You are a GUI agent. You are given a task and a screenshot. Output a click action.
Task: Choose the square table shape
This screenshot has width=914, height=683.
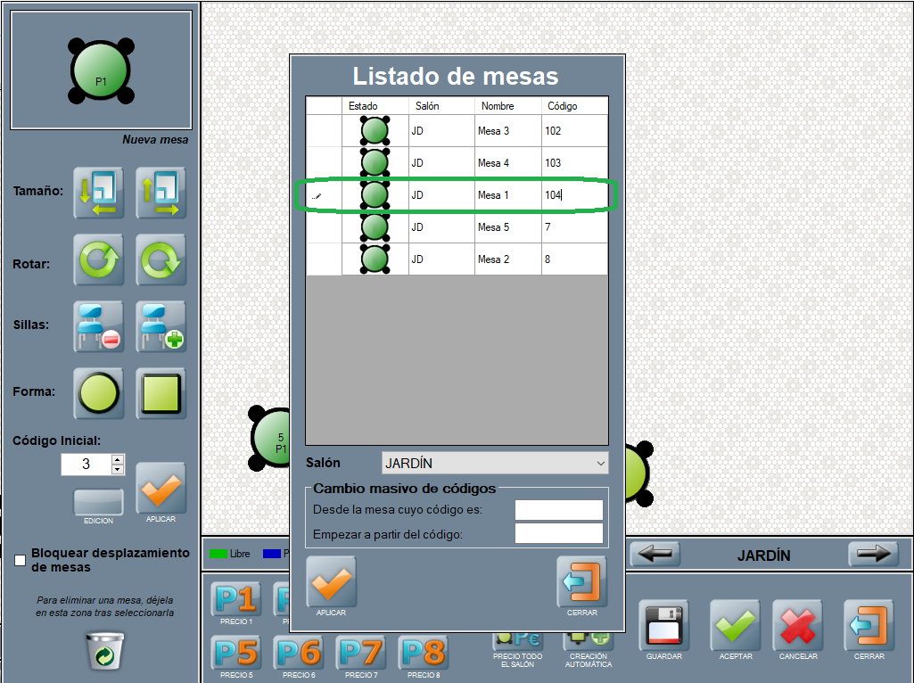pos(161,393)
